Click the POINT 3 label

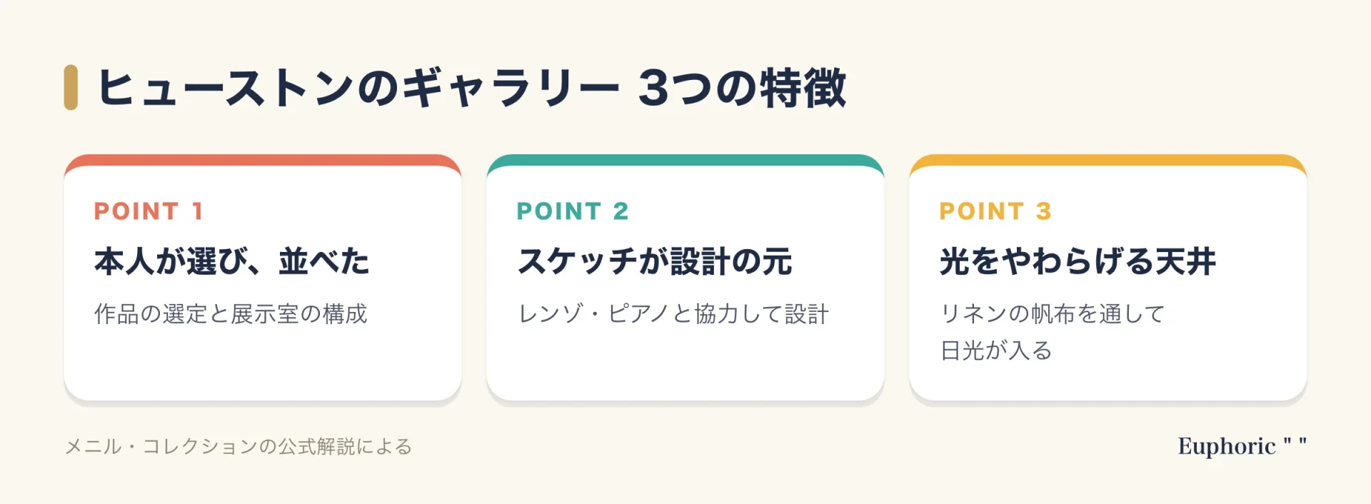995,211
